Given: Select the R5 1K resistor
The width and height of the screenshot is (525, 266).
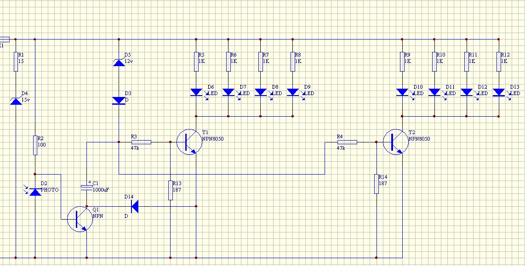Looking at the screenshot, I should click(196, 62).
